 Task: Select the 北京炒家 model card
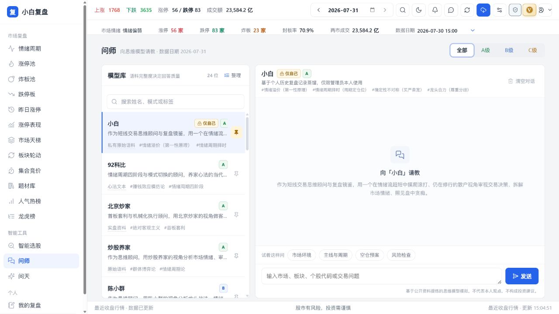click(x=173, y=215)
